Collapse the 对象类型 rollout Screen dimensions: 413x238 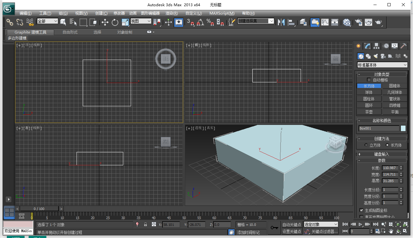click(x=382, y=74)
